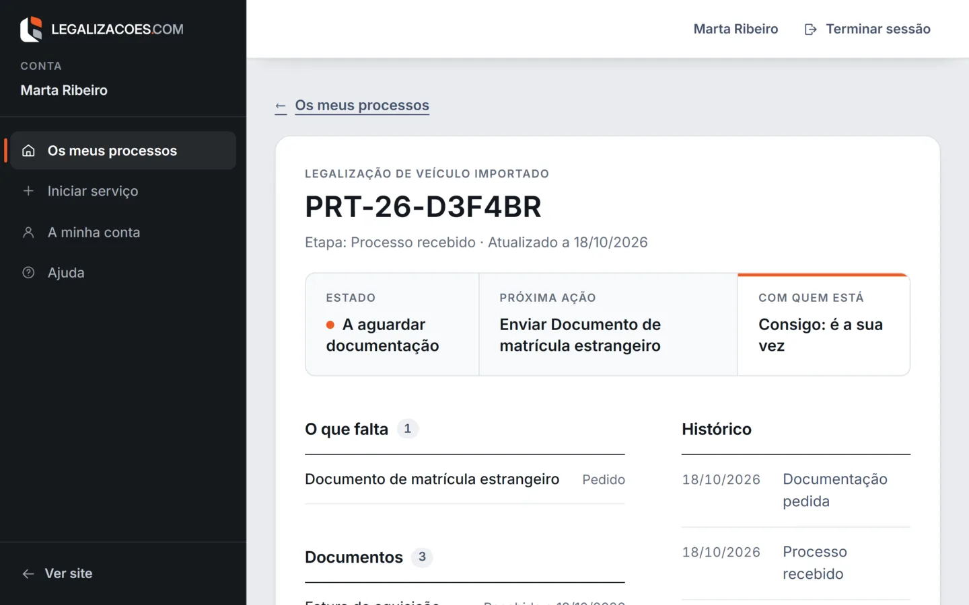Screen dimensions: 969x605
Task: Click the question mark icon beside Ajuda
Action: 28,273
